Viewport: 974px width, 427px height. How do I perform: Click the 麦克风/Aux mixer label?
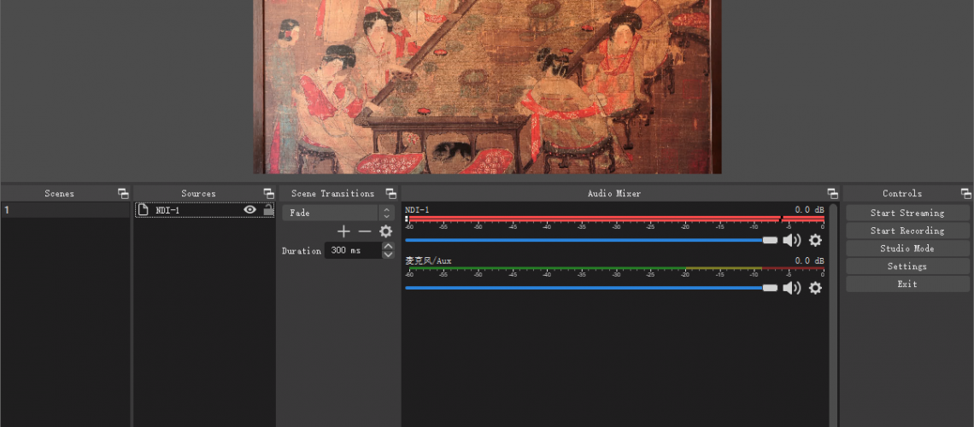click(x=428, y=260)
